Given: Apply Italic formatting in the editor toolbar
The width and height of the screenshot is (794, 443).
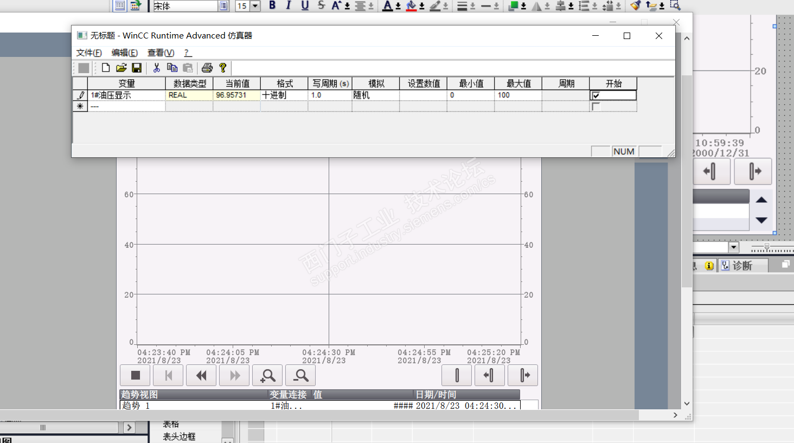Looking at the screenshot, I should pyautogui.click(x=289, y=5).
